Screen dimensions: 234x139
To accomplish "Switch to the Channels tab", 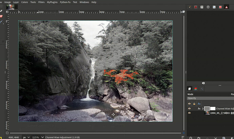I will point(196,89).
